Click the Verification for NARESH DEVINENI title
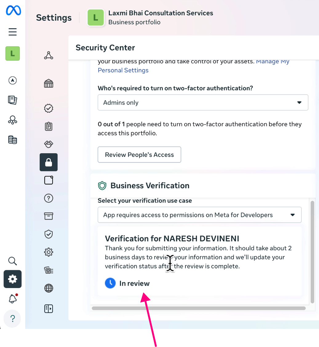 pyautogui.click(x=172, y=239)
